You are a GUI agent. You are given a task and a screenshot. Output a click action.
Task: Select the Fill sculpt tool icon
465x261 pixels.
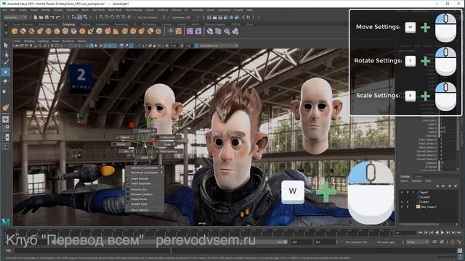[x=116, y=31]
